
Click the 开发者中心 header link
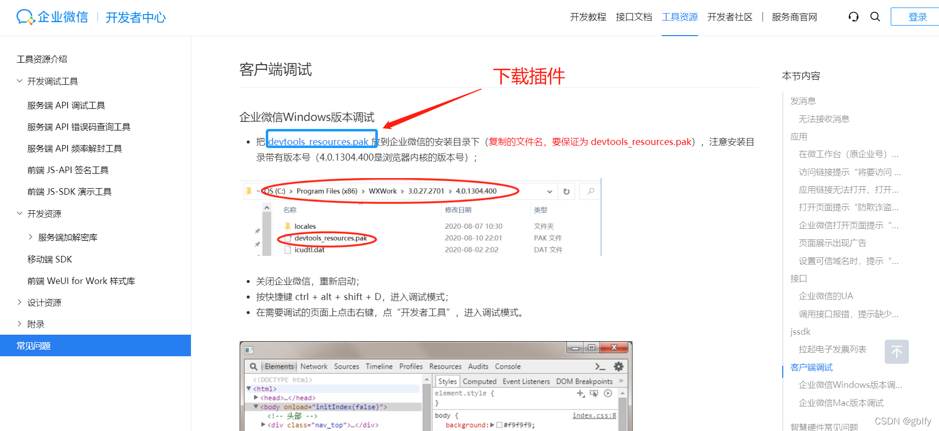click(x=136, y=18)
